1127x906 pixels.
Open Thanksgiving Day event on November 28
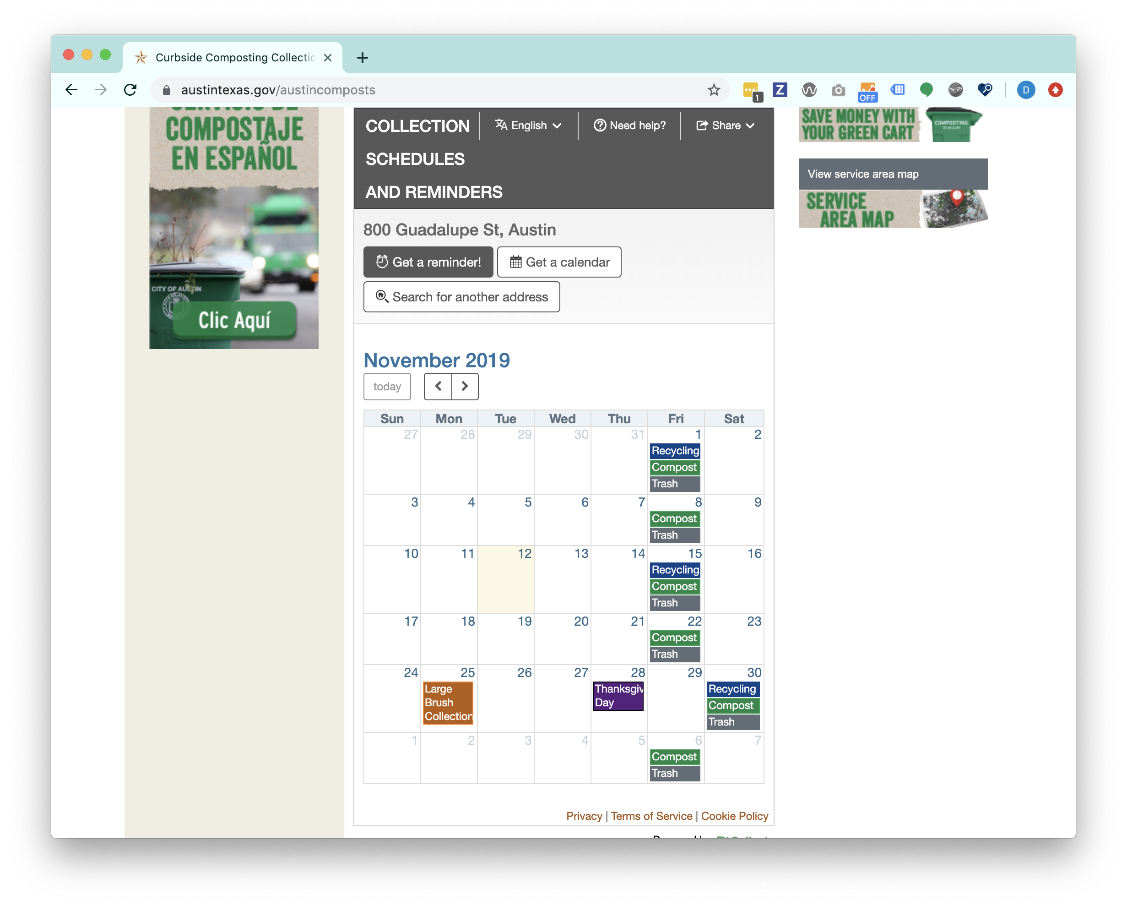618,696
